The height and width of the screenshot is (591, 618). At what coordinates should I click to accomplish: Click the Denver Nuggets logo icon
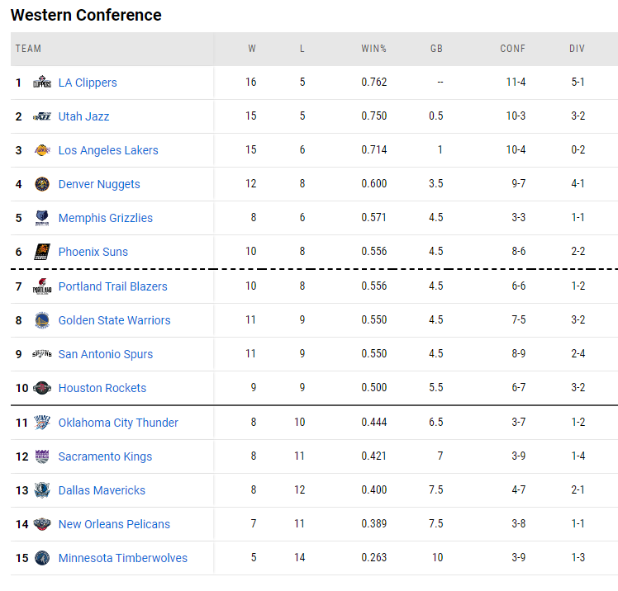[41, 184]
